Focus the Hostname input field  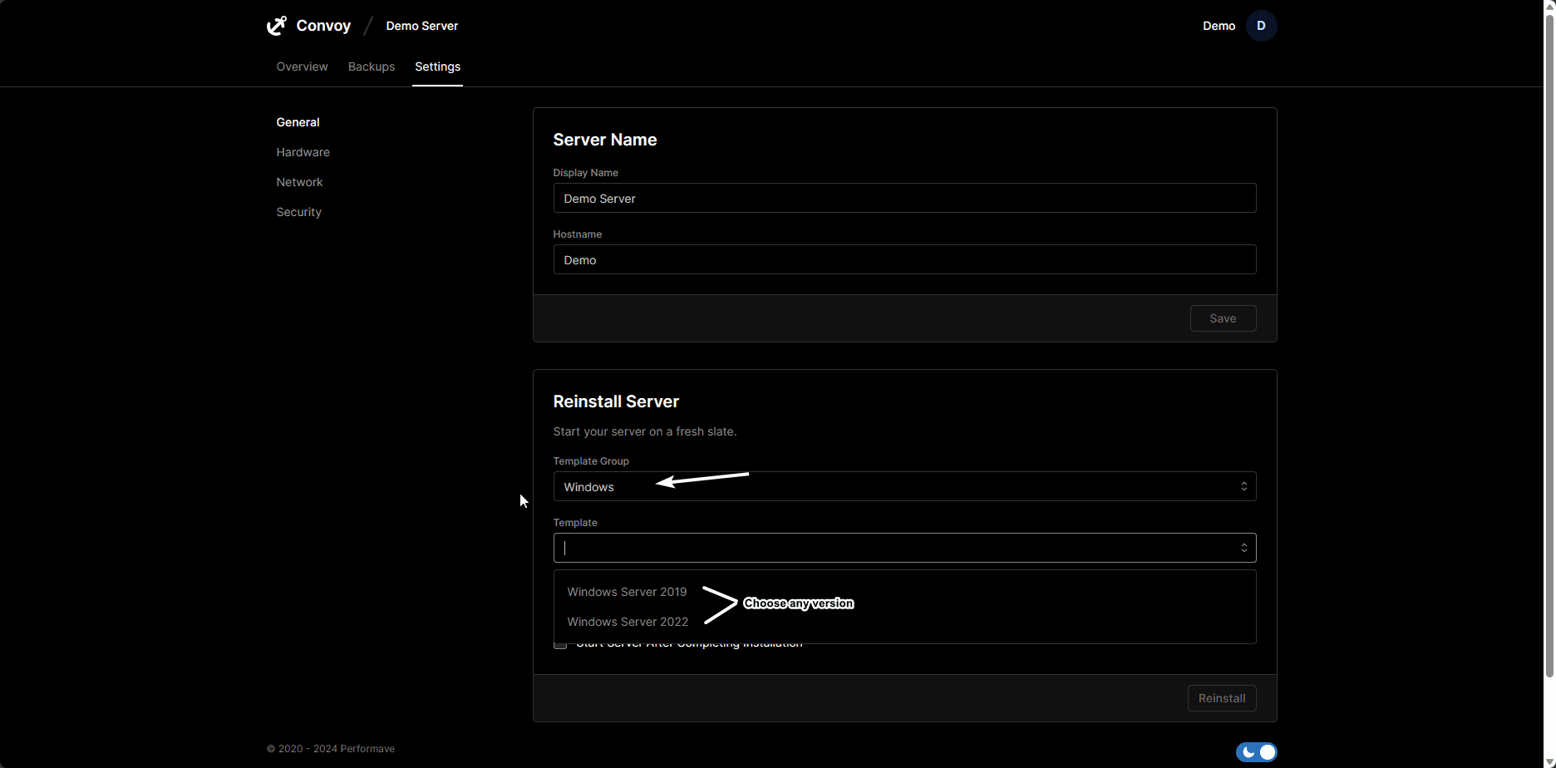coord(904,259)
